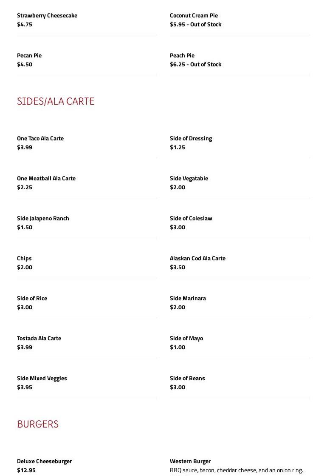Click the Pecan Pie menu item

(x=29, y=56)
